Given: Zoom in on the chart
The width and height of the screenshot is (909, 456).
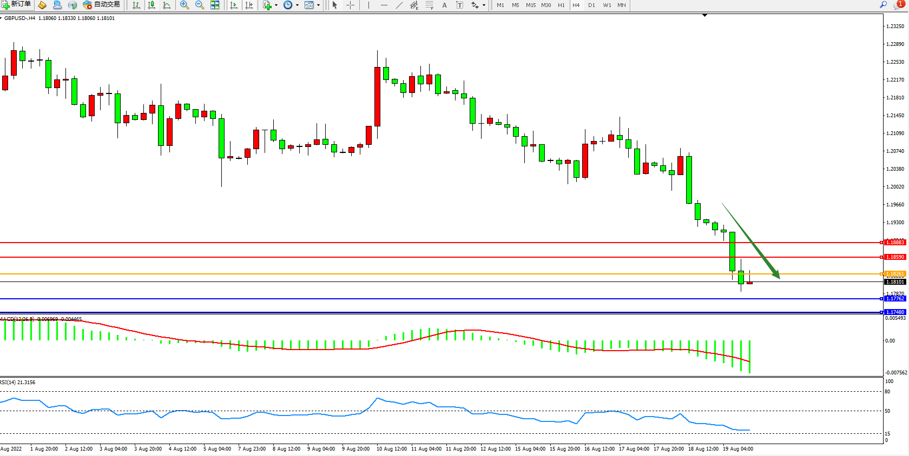Looking at the screenshot, I should click(x=185, y=5).
